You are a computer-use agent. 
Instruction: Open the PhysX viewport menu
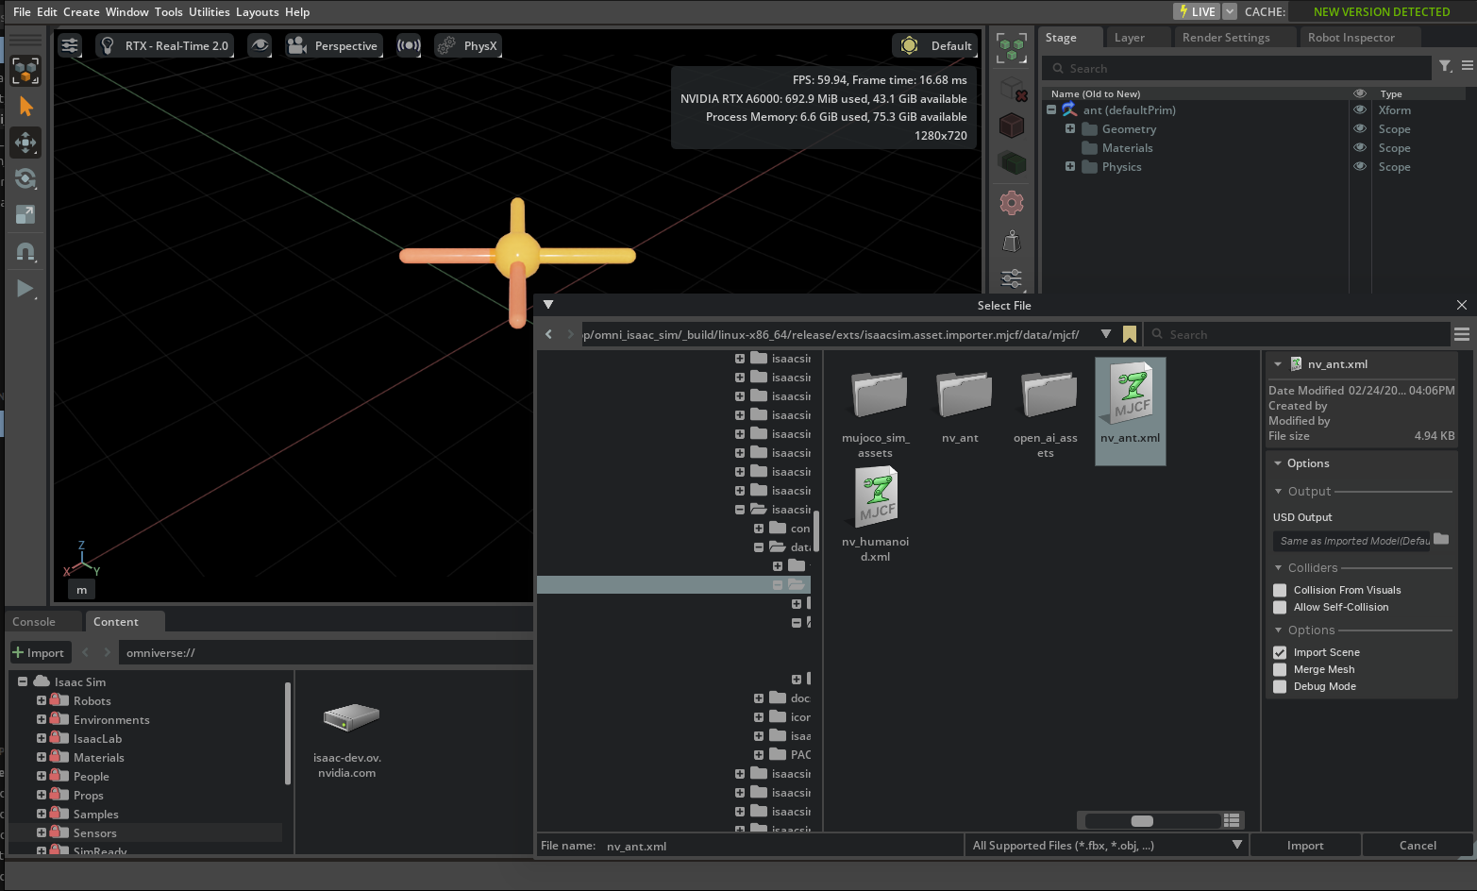coord(468,45)
